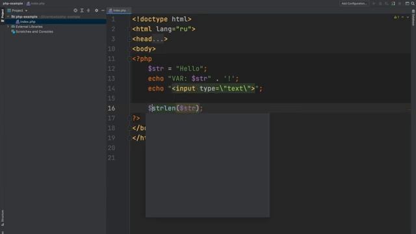Screen dimensions: 416x234
Task: Select opened file locate target icon
Action: tap(75, 10)
